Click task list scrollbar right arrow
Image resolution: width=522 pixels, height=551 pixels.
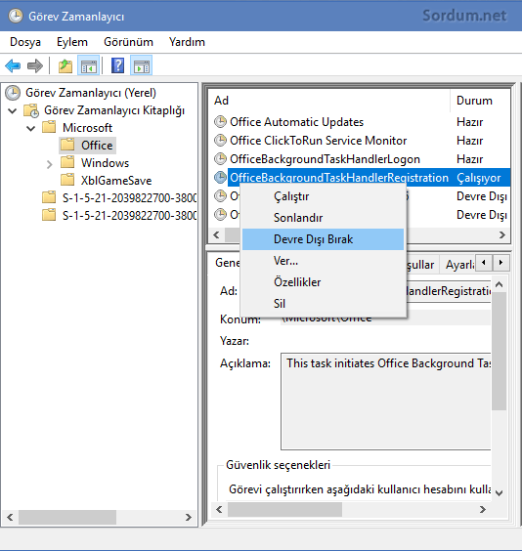[x=502, y=234]
